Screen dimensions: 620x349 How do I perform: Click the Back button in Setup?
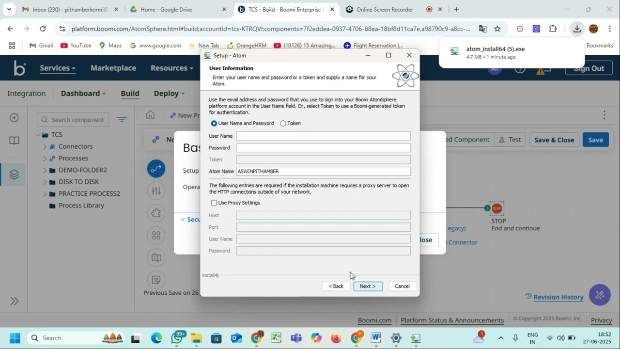tap(336, 286)
